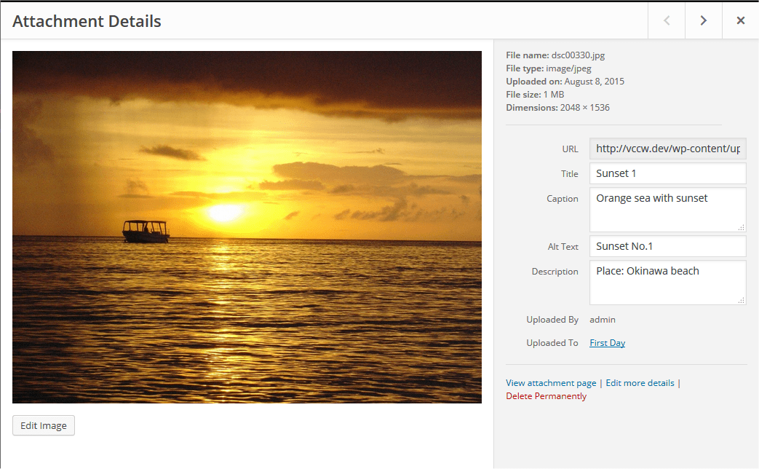Image resolution: width=759 pixels, height=469 pixels.
Task: Click the Attachment Details heading
Action: [x=87, y=21]
